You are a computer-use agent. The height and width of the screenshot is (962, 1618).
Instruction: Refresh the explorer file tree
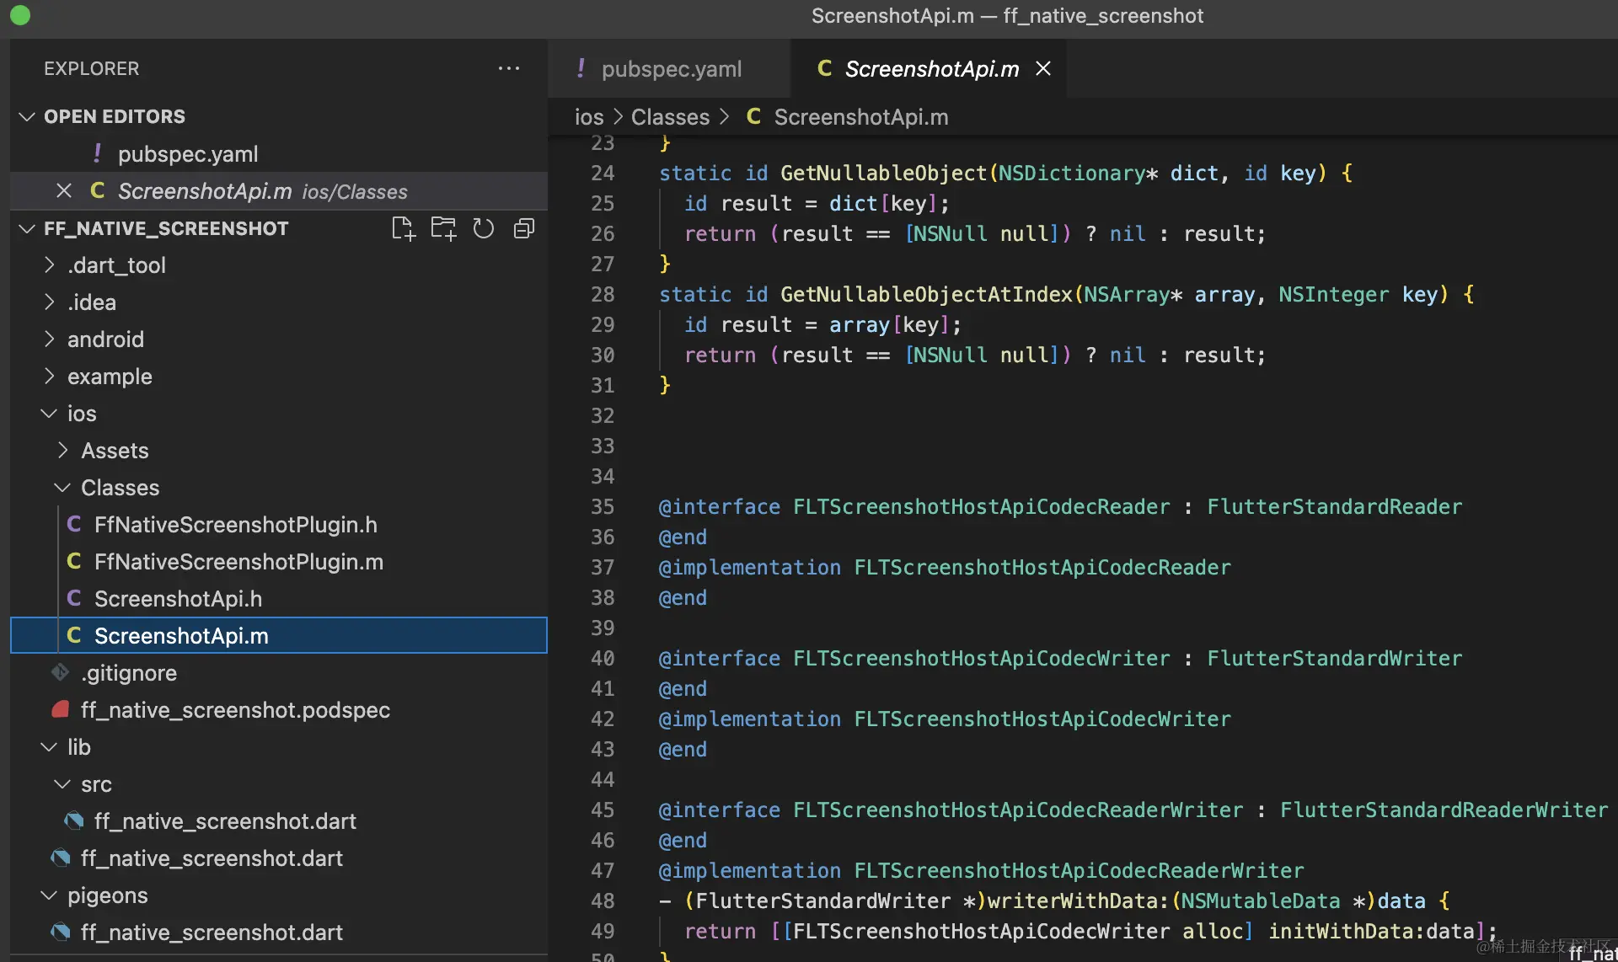pyautogui.click(x=483, y=229)
